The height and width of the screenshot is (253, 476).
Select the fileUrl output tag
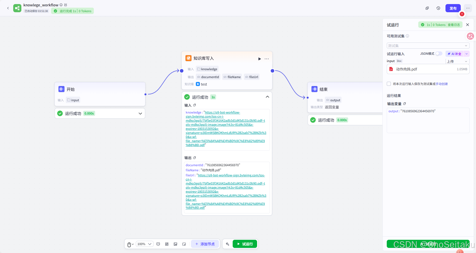pos(252,77)
